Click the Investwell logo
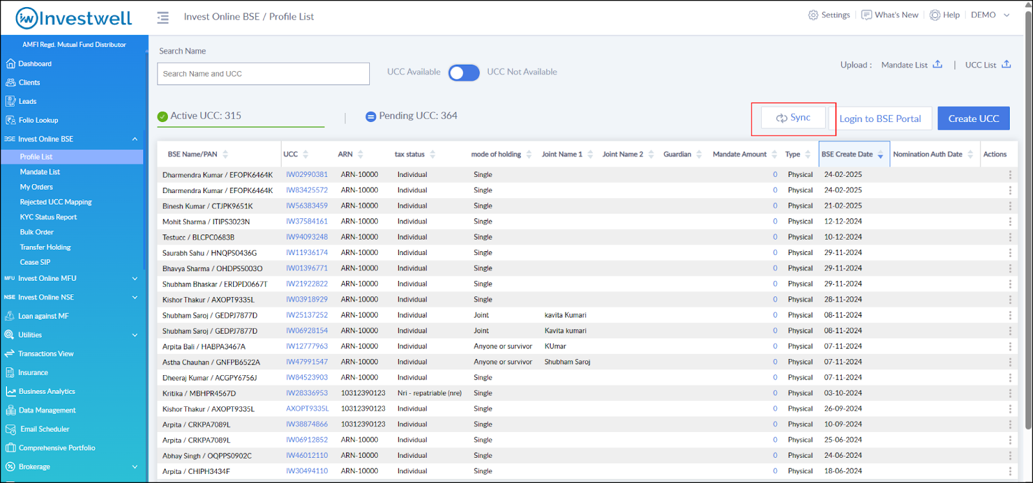The height and width of the screenshot is (483, 1033). pos(74,18)
